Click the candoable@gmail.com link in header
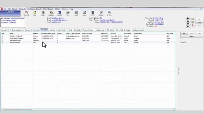The width and height of the screenshot is (204, 114). (59, 20)
